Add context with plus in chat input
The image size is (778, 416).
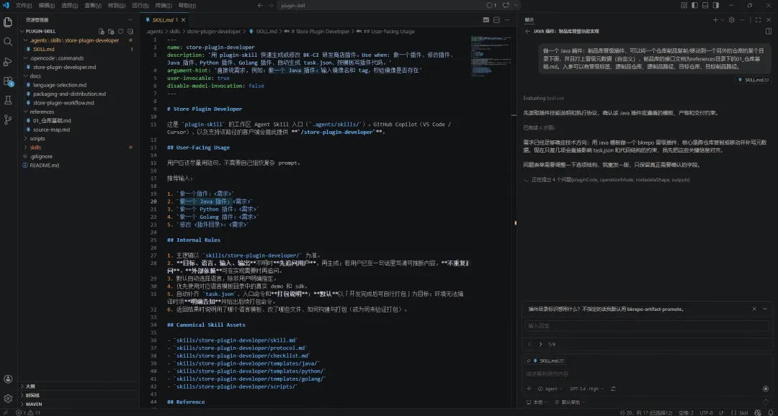click(x=529, y=389)
